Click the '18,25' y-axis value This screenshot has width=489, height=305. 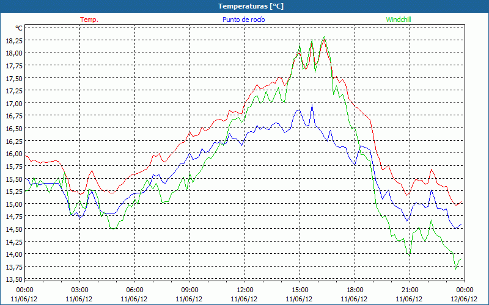point(14,40)
